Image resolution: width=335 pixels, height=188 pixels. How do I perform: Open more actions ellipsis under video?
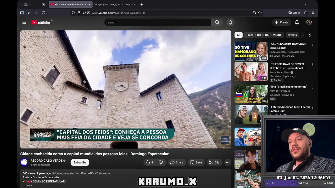(228, 162)
